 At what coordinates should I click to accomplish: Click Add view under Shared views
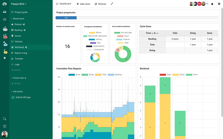(16, 70)
